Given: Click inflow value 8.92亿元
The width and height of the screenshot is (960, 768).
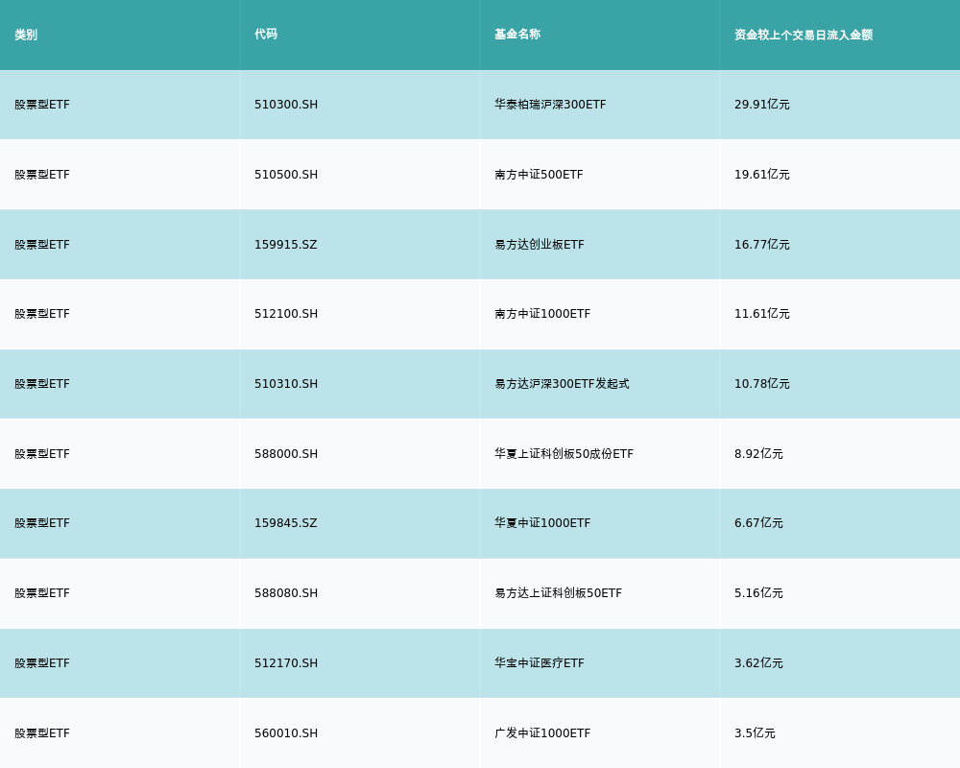Looking at the screenshot, I should coord(758,454).
